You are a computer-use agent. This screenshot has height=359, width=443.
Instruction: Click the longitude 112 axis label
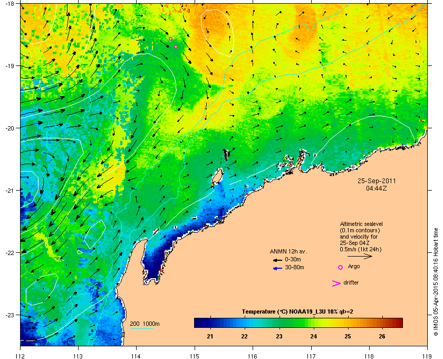click(21, 356)
